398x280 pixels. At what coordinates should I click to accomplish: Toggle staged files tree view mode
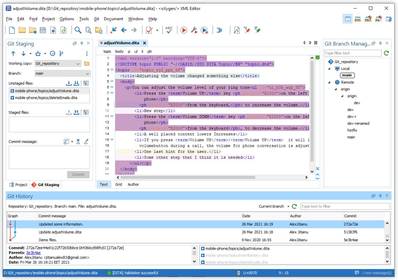click(x=86, y=112)
